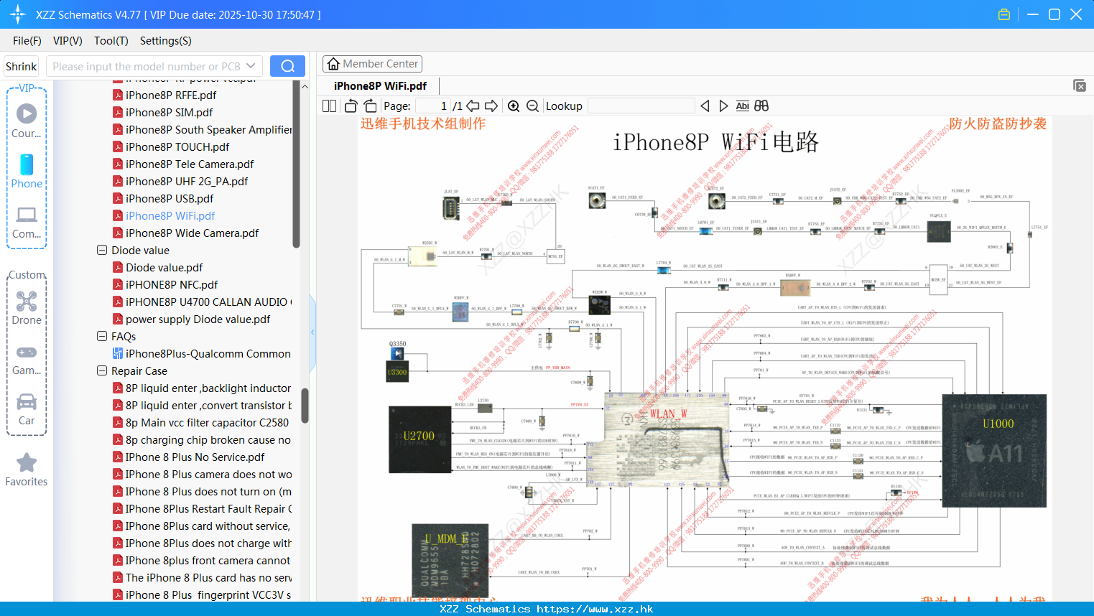
Task: Go to the previous page arrow
Action: point(473,106)
